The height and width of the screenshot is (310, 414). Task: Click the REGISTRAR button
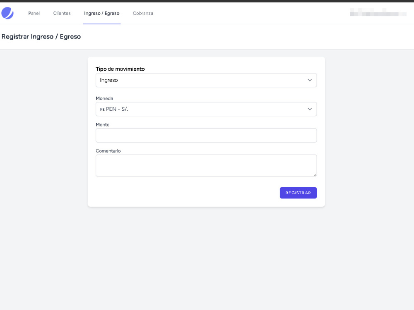point(298,193)
